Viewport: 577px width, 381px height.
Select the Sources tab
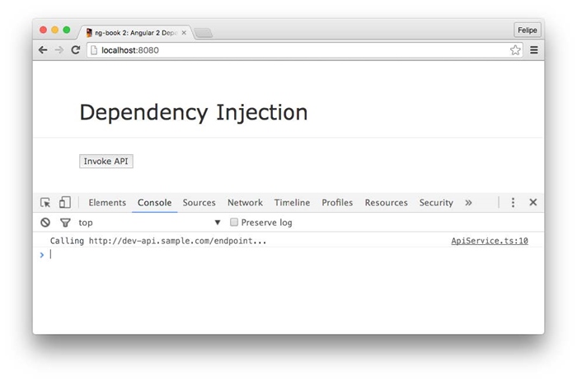point(199,203)
